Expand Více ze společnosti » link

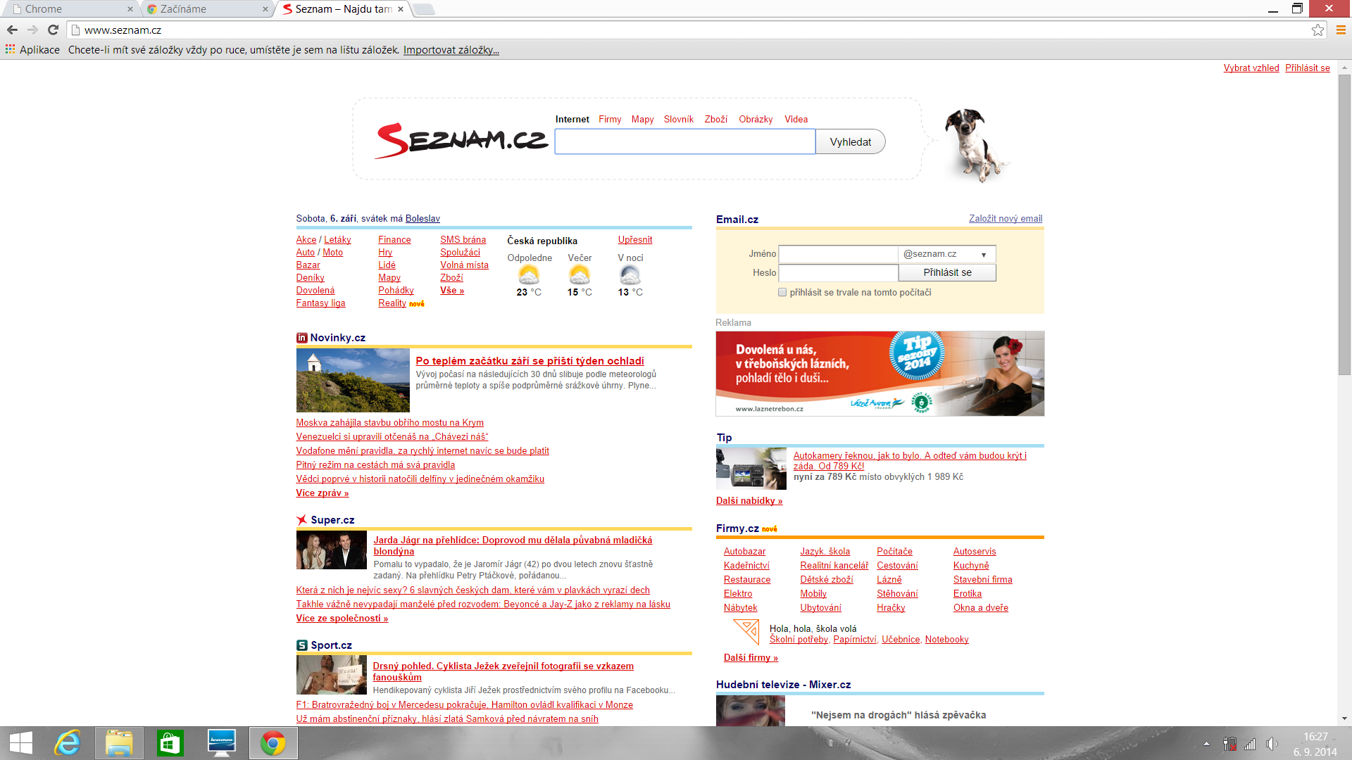click(342, 619)
